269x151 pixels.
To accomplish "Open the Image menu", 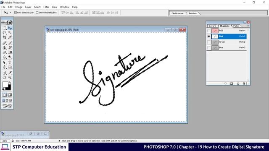I will [18, 7].
